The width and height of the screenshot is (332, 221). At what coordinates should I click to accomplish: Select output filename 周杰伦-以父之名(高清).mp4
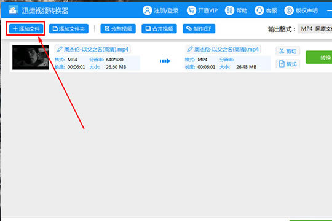[x=226, y=50]
